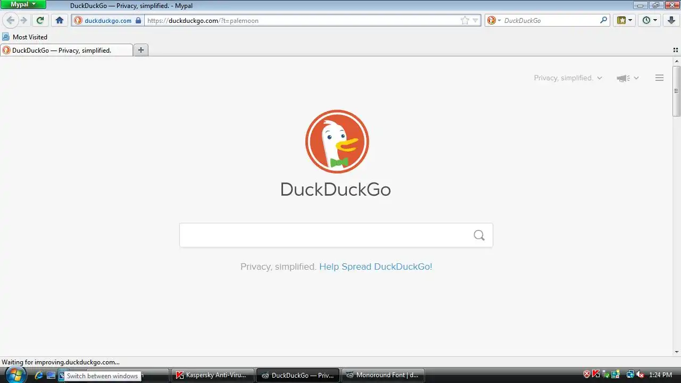681x383 pixels.
Task: Open the home page via house icon
Action: click(x=60, y=20)
